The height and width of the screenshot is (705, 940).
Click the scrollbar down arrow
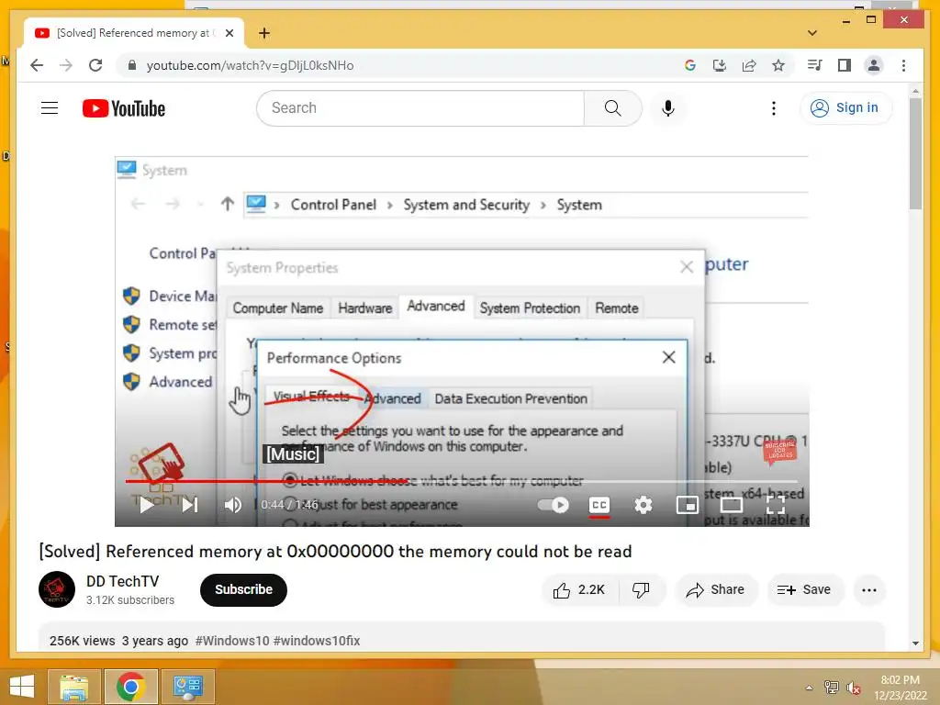tap(915, 643)
